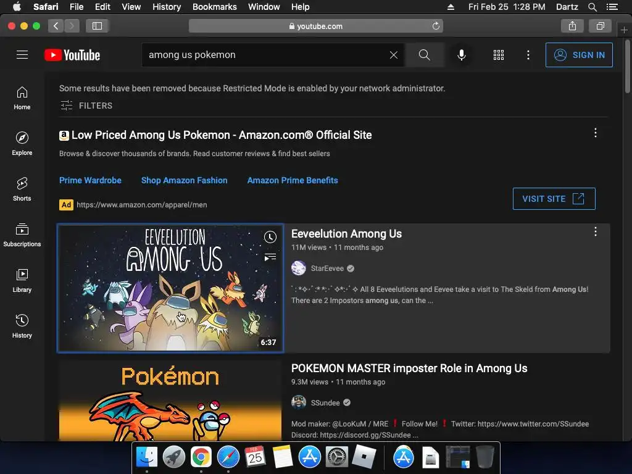
Task: Open options for Eeveelution Among Us video
Action: [596, 231]
